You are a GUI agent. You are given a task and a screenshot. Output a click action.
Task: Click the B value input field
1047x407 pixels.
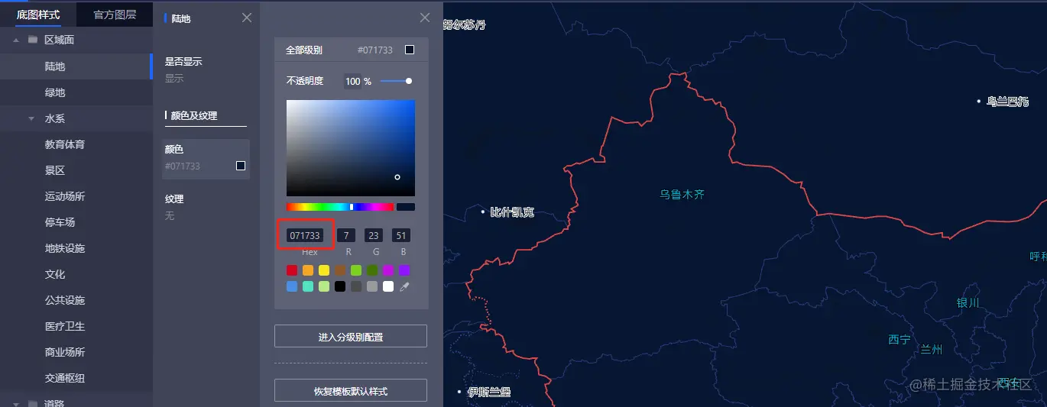(x=401, y=235)
